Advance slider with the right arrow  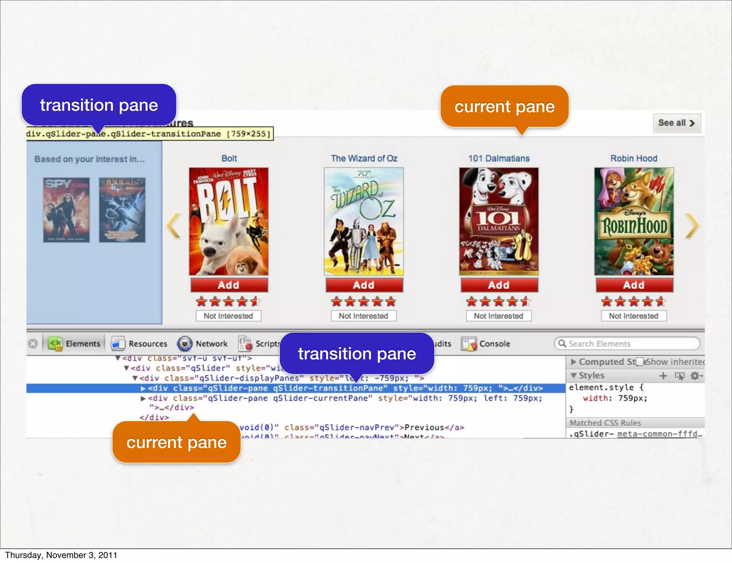tap(692, 226)
